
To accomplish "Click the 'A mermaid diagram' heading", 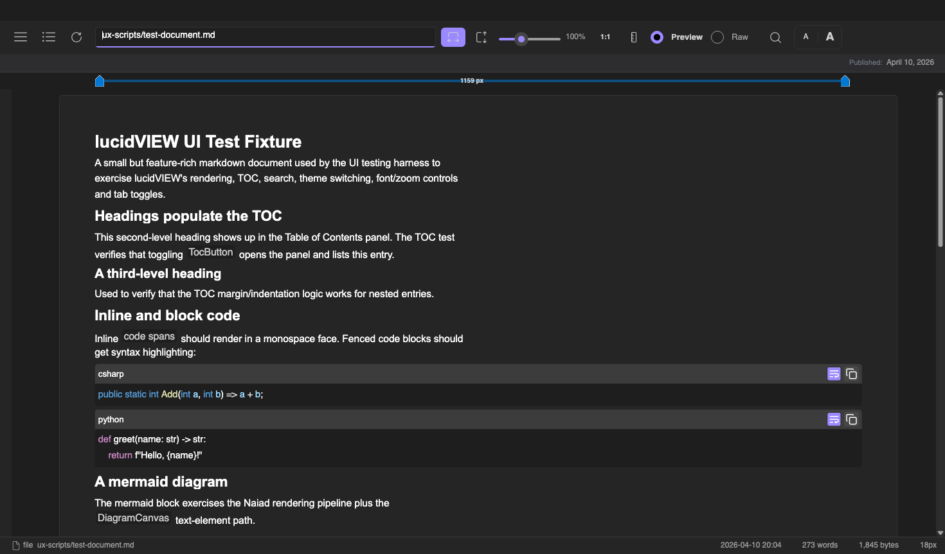I will tap(161, 481).
